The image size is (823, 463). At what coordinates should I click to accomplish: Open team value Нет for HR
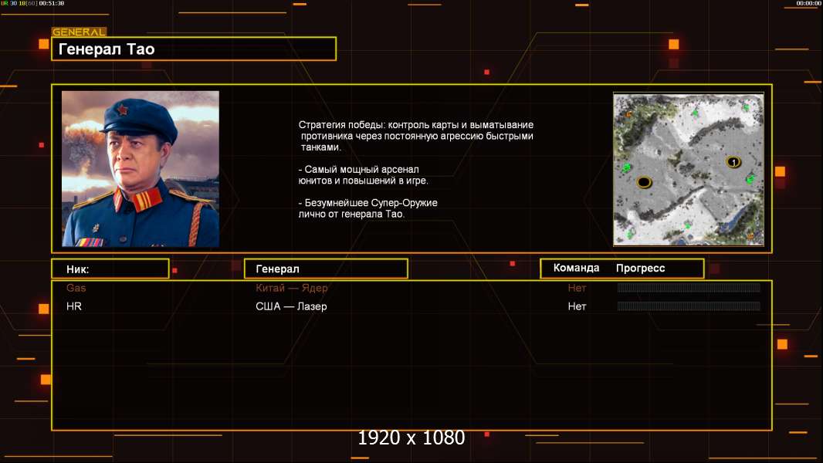[577, 306]
